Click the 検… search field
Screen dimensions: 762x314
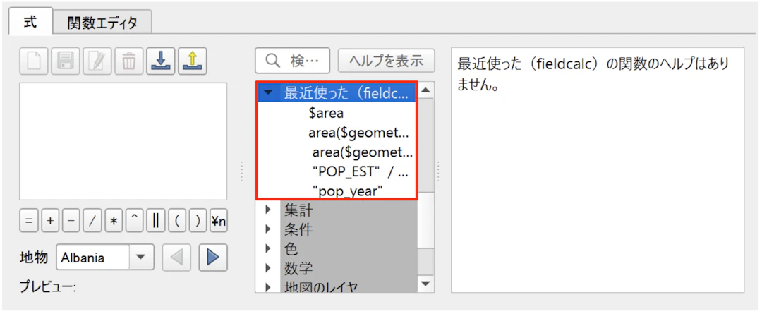pos(293,61)
